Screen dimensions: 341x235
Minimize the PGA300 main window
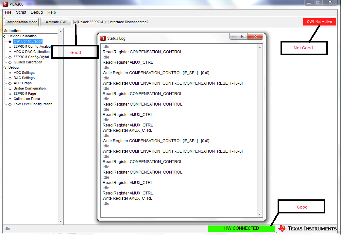pyautogui.click(x=309, y=3)
